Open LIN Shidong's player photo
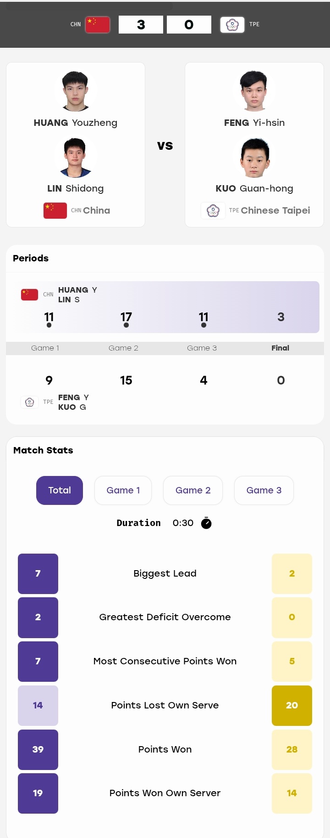Viewport: 330px width, 838px height. pos(75,157)
